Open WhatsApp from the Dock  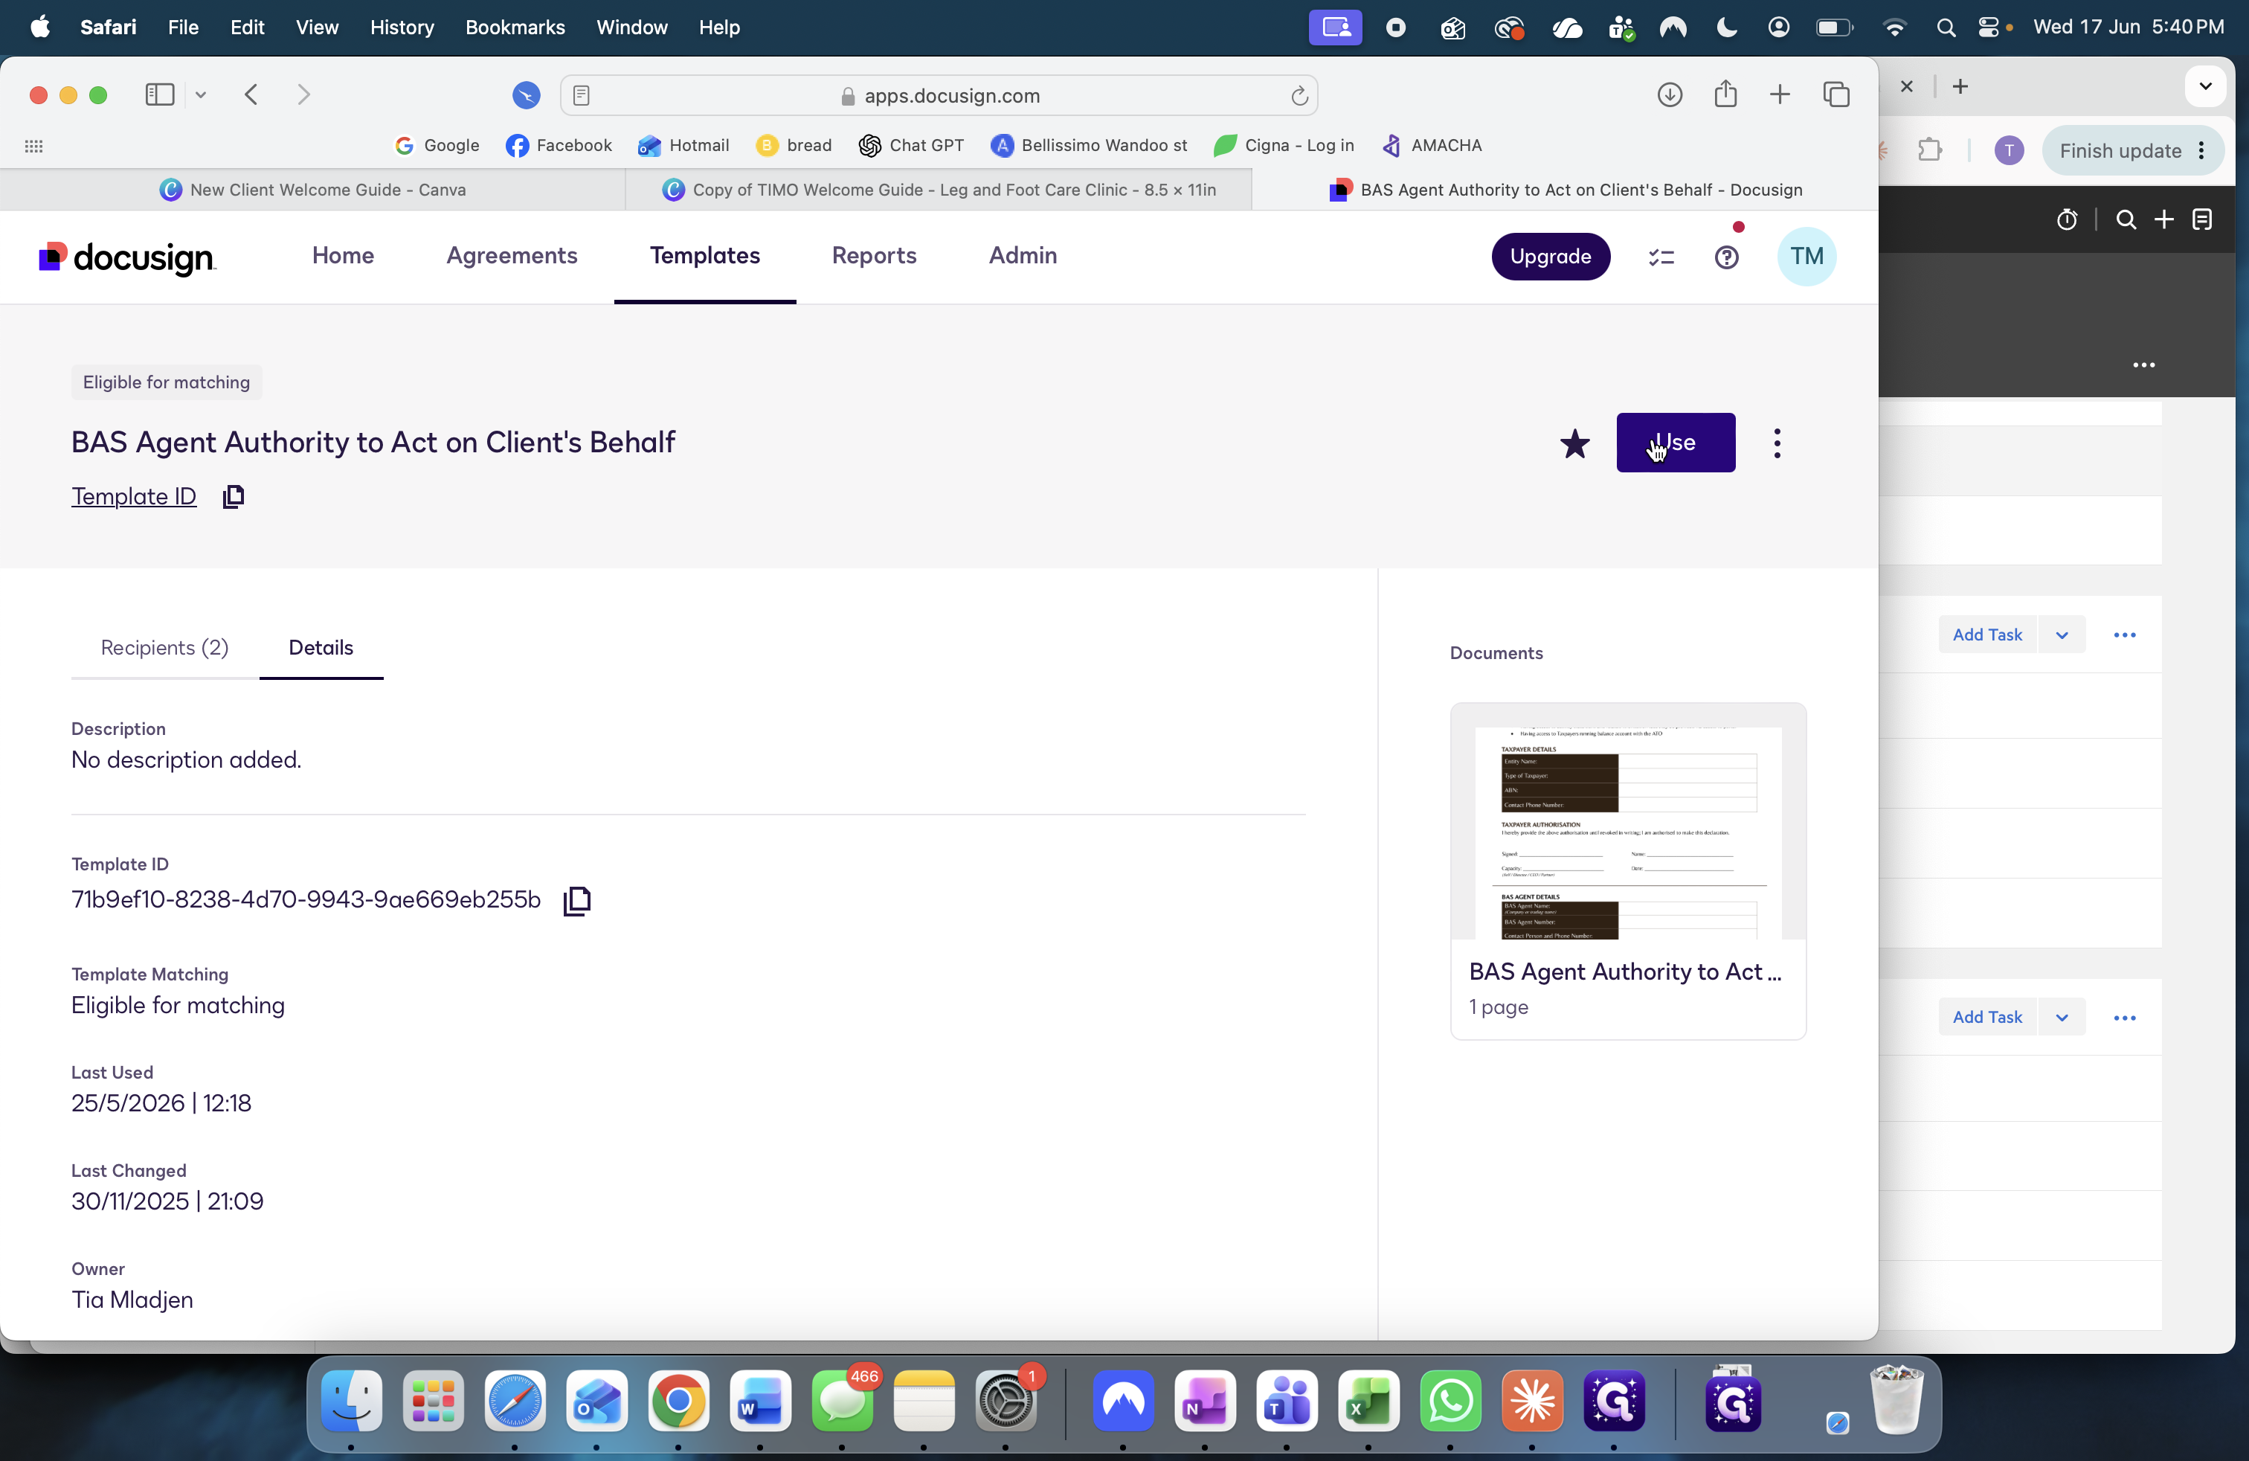(x=1450, y=1401)
